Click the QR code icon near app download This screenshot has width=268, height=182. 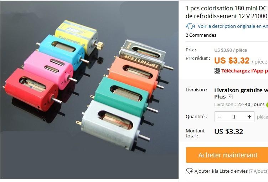pos(217,71)
